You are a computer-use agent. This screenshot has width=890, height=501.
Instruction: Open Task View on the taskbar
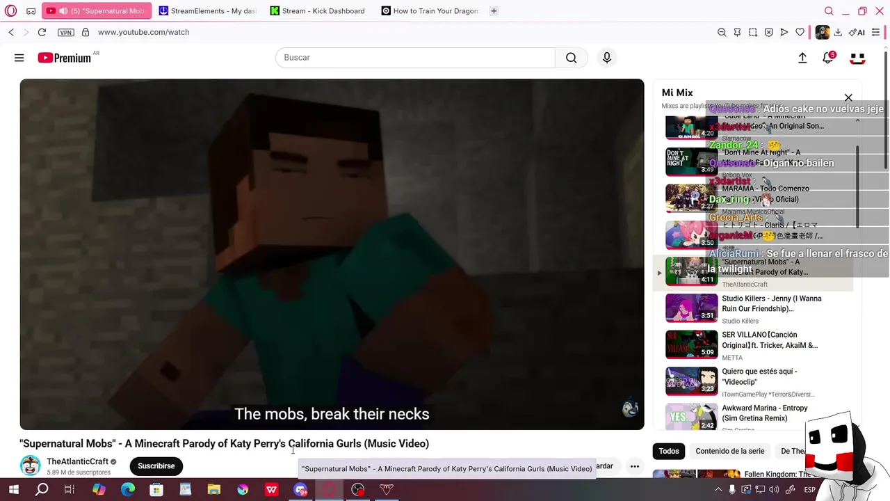point(70,490)
